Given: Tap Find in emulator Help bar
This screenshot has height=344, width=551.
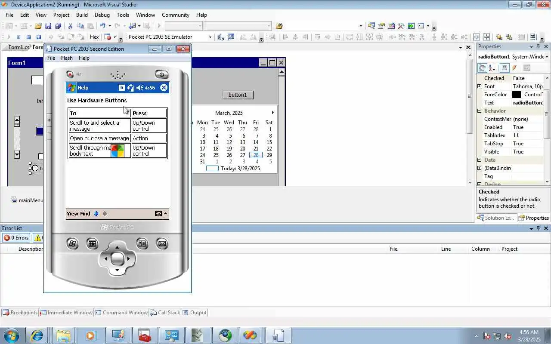Looking at the screenshot, I should coord(85,214).
